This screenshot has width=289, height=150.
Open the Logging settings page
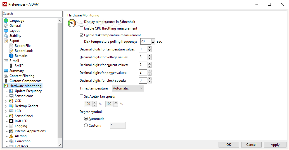21,126
